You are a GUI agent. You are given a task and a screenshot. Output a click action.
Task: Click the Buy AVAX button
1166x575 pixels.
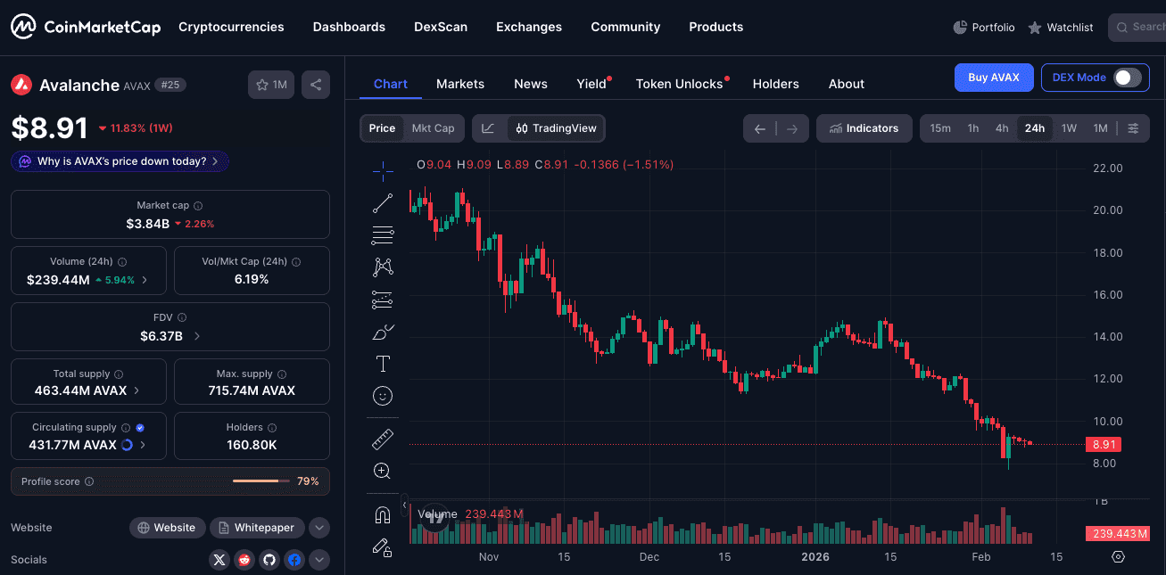[x=993, y=78]
